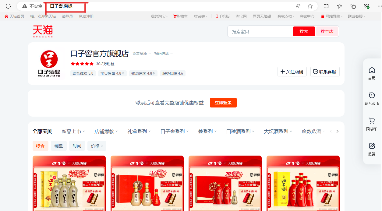The height and width of the screenshot is (211, 382).
Task: Sort products by 价格
Action: tap(97, 146)
